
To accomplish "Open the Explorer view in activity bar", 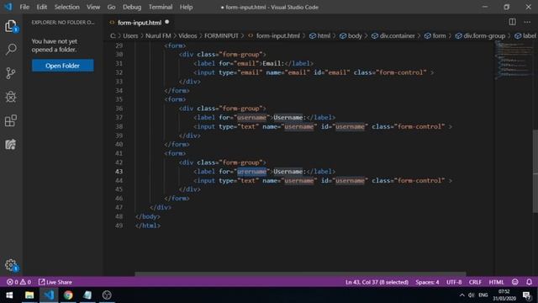I will point(11,26).
